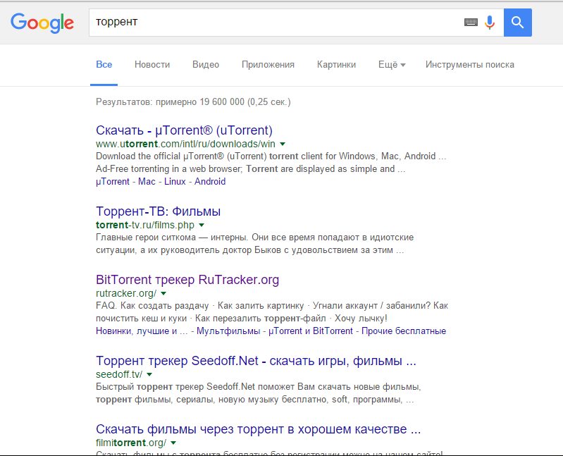This screenshot has height=456, width=563.
Task: Open sitelink Новинки, лучшие и …
Action: click(142, 331)
